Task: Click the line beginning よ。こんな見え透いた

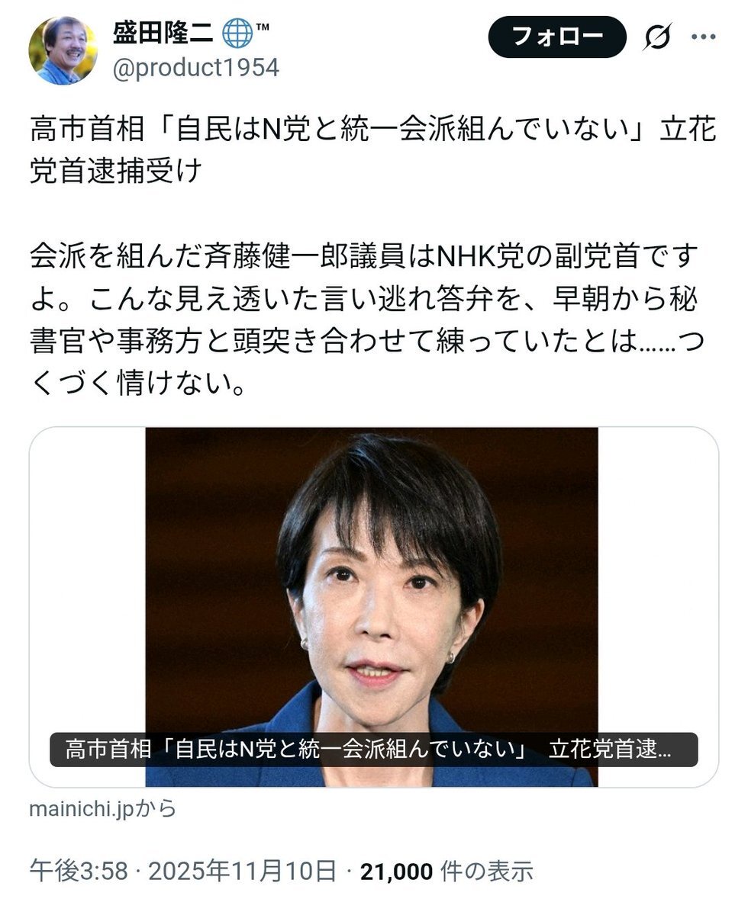Action: pos(364,299)
